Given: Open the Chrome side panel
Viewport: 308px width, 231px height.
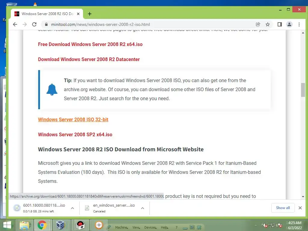Looking at the screenshot, I should (279, 24).
